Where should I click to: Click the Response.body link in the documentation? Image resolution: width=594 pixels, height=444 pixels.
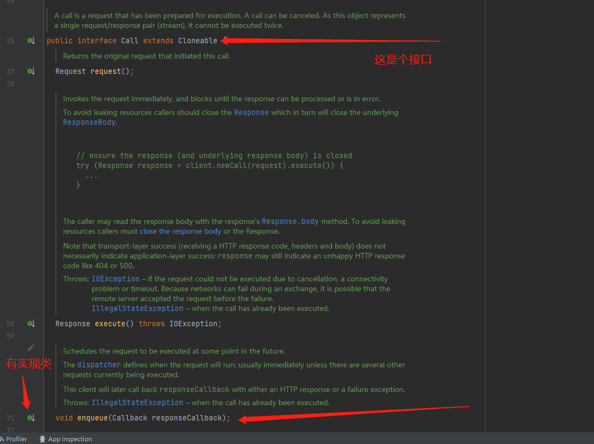tap(290, 221)
